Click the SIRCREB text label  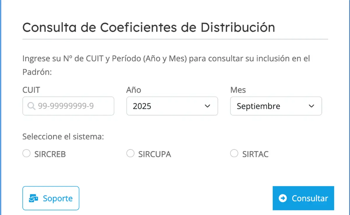50,154
